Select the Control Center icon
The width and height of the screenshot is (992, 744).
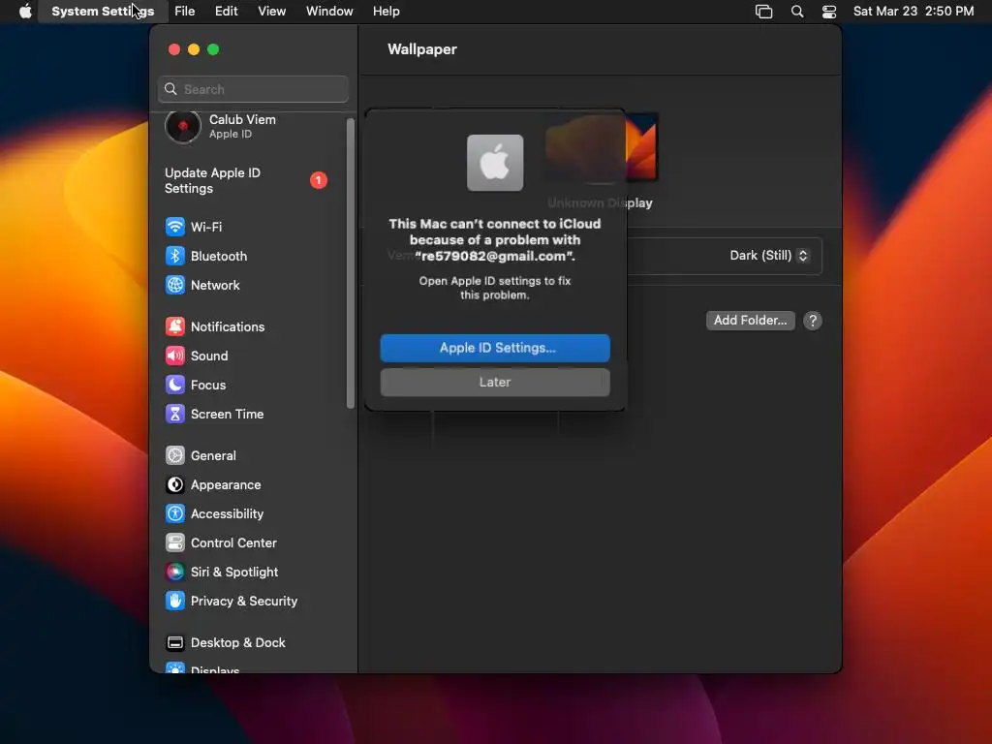(x=175, y=542)
